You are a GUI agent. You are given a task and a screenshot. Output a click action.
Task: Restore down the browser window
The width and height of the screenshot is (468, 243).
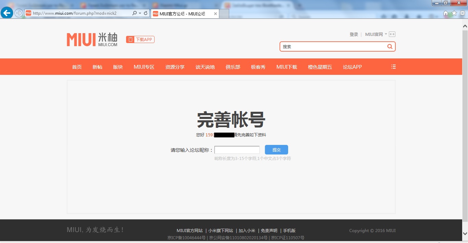point(445,3)
